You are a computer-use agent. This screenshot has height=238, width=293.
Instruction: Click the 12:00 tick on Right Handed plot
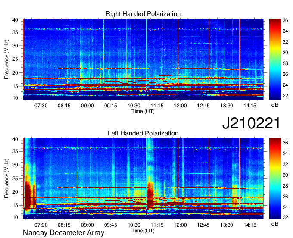(x=180, y=106)
